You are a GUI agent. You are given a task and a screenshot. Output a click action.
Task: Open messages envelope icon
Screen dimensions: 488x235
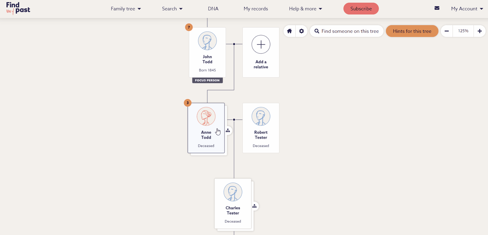tap(437, 8)
